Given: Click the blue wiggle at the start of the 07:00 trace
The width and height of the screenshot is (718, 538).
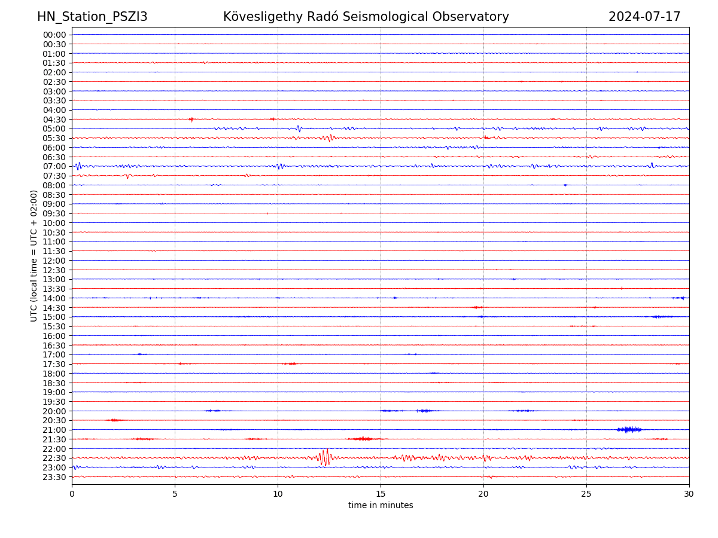Looking at the screenshot, I should pyautogui.click(x=78, y=166).
